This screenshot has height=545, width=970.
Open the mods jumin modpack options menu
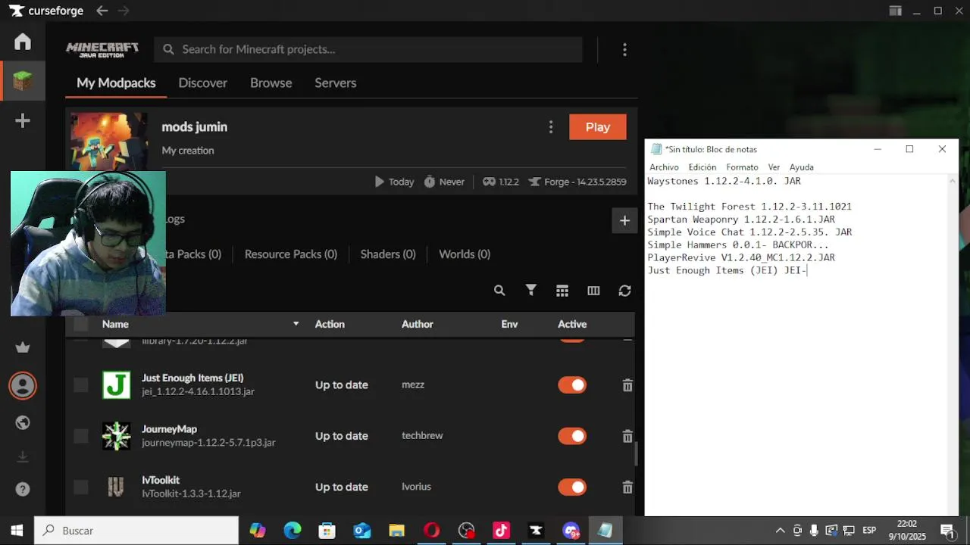coord(551,127)
